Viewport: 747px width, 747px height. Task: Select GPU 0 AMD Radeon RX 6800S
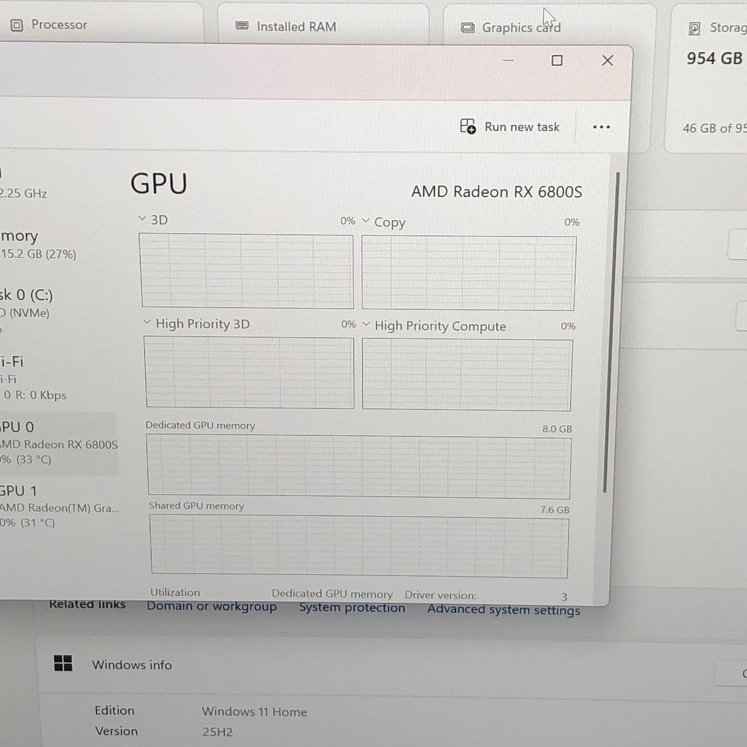[x=58, y=444]
